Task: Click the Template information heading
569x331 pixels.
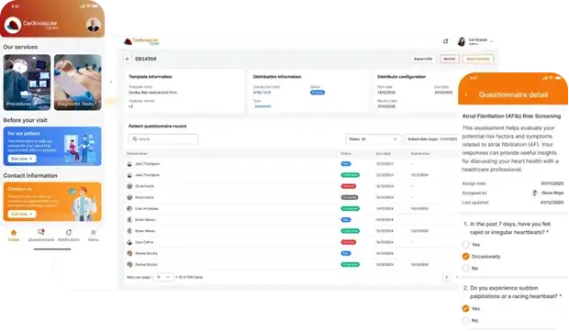Action: point(151,77)
